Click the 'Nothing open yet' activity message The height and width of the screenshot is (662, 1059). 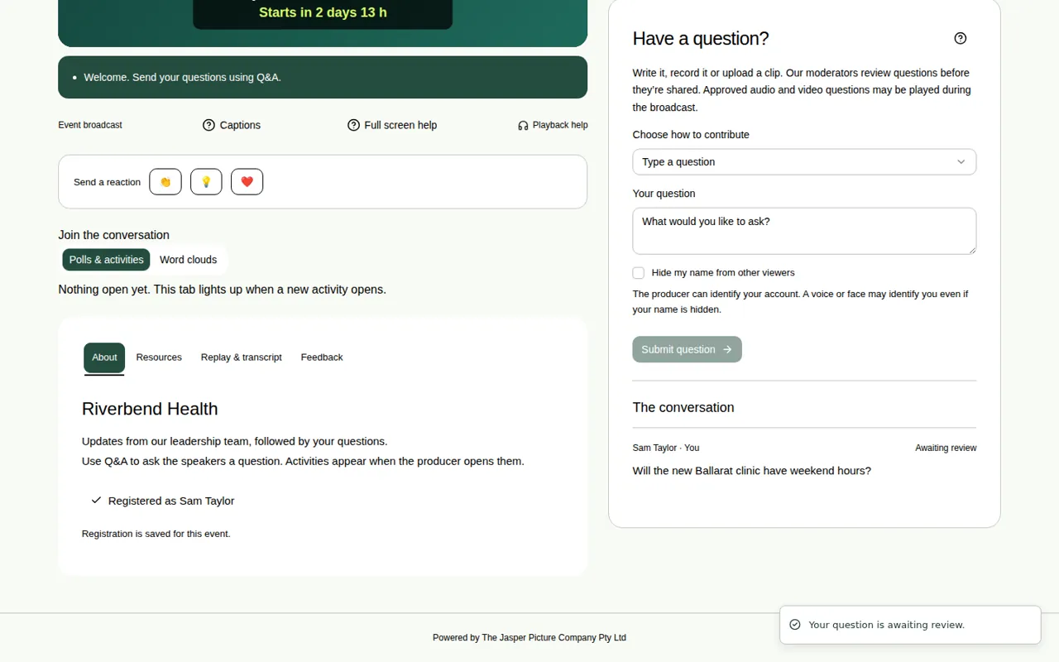pyautogui.click(x=222, y=290)
